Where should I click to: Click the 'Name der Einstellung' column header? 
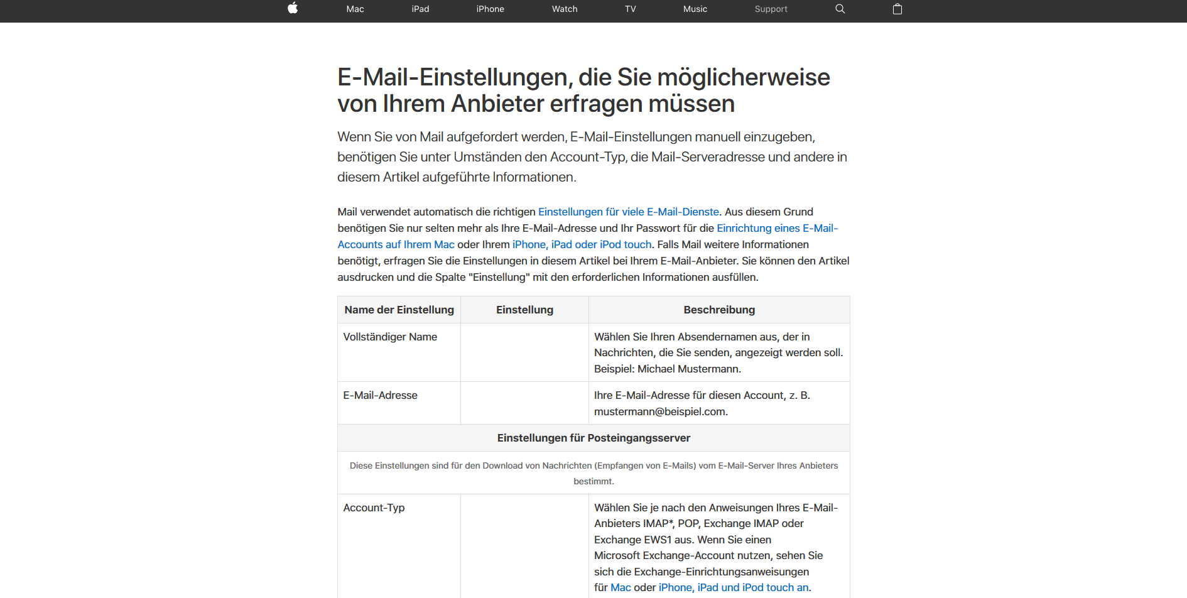tap(399, 310)
